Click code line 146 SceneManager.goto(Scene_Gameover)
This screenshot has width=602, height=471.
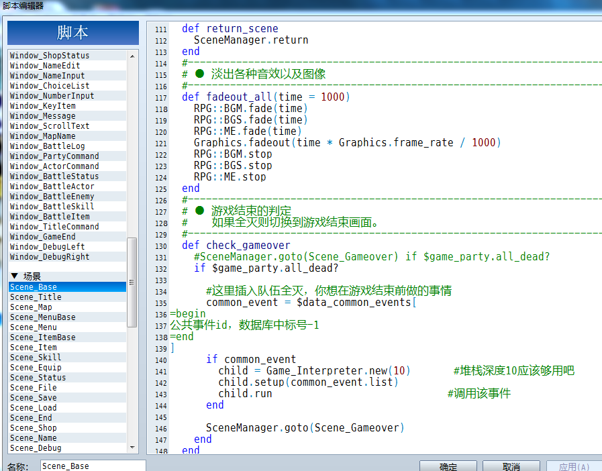(x=305, y=427)
